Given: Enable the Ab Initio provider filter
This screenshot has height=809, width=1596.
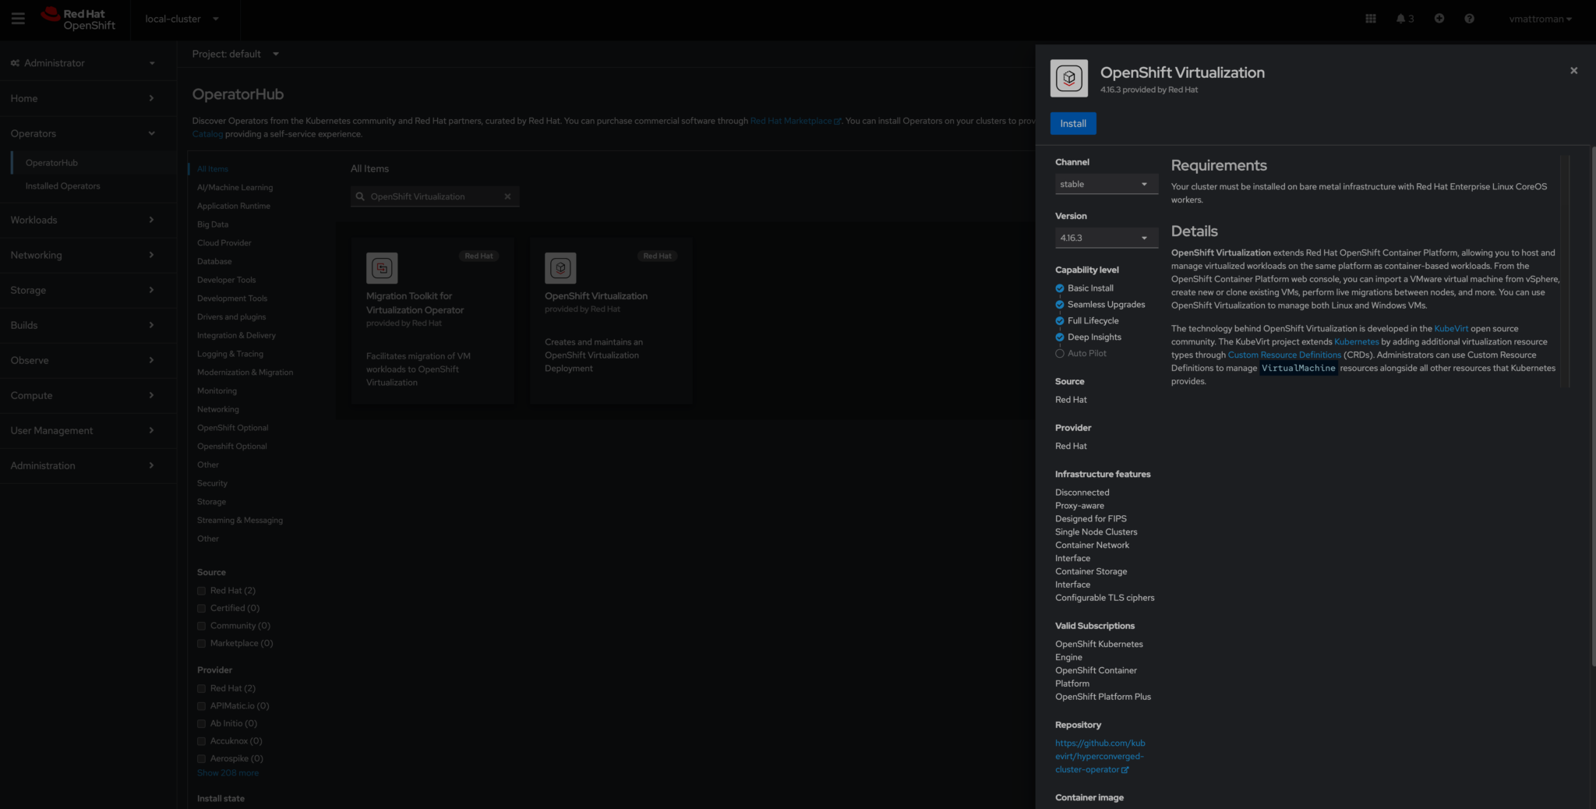Looking at the screenshot, I should point(202,723).
